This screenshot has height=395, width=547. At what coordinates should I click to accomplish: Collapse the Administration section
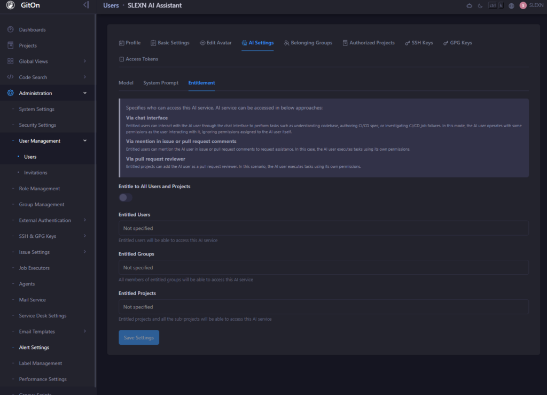85,93
